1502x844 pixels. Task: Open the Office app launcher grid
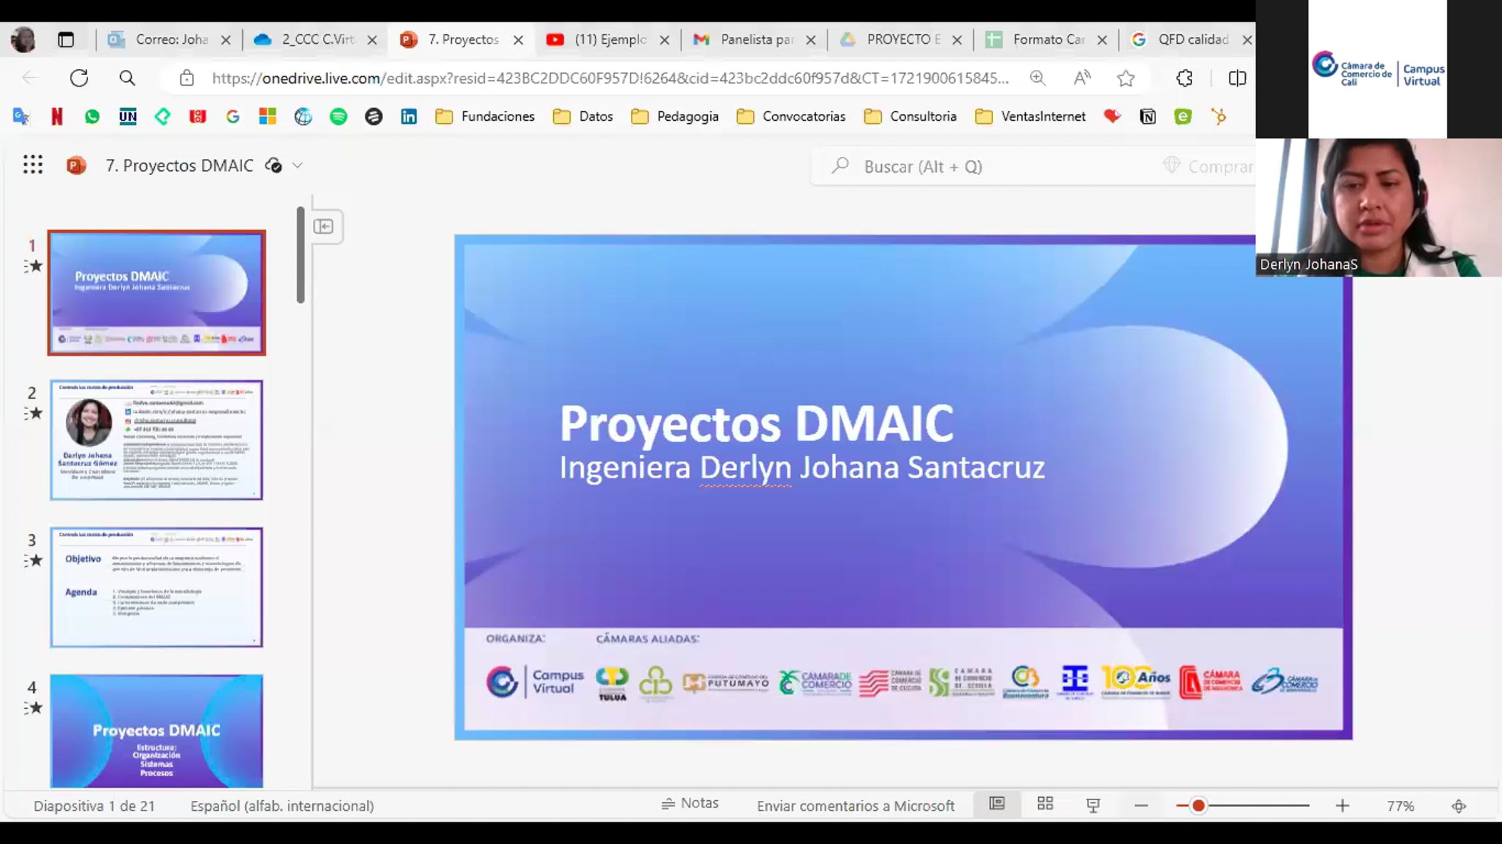pyautogui.click(x=33, y=165)
